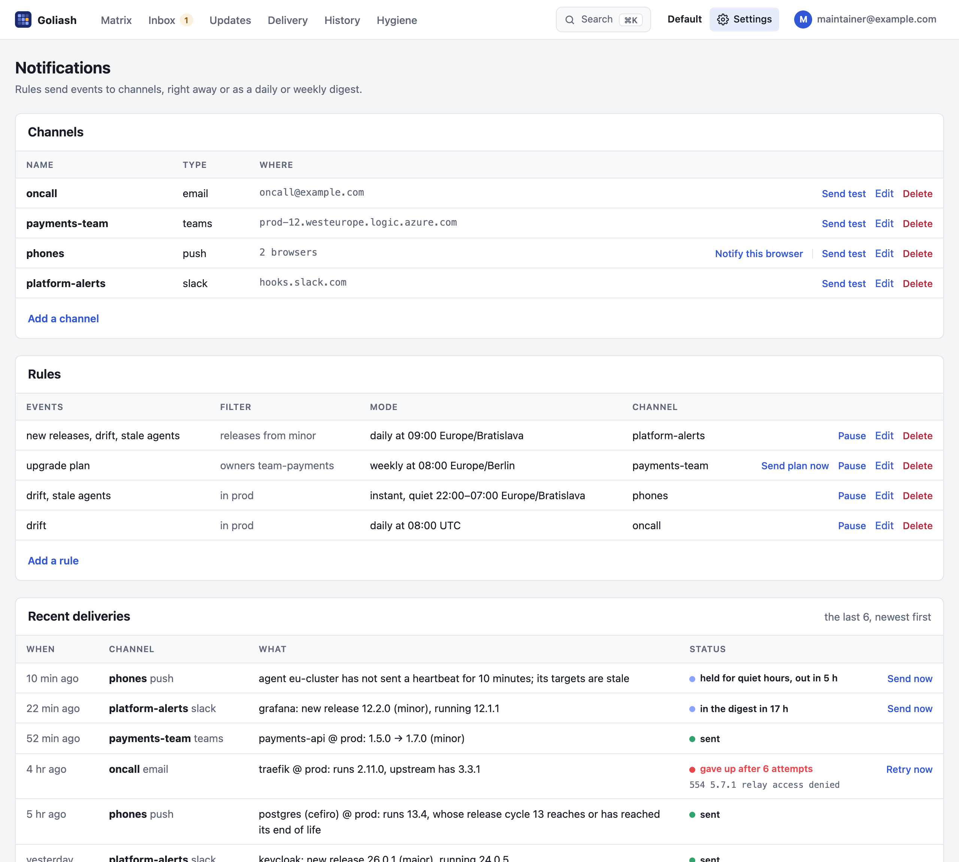This screenshot has width=959, height=862.
Task: Click weekly at 08:00 Europe/Berlin mode
Action: coord(442,465)
